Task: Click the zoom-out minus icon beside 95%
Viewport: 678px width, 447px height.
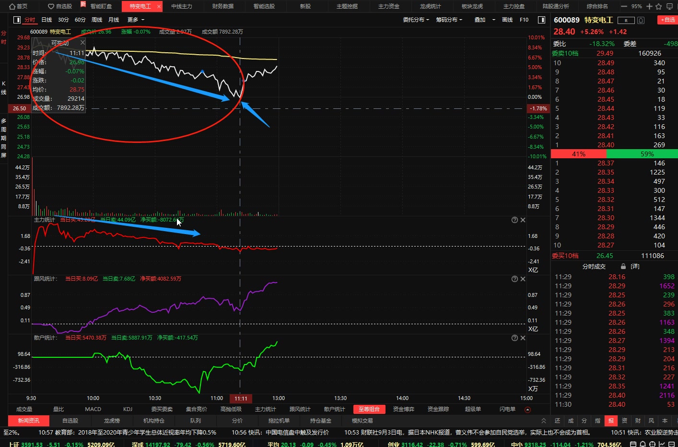Action: point(624,6)
